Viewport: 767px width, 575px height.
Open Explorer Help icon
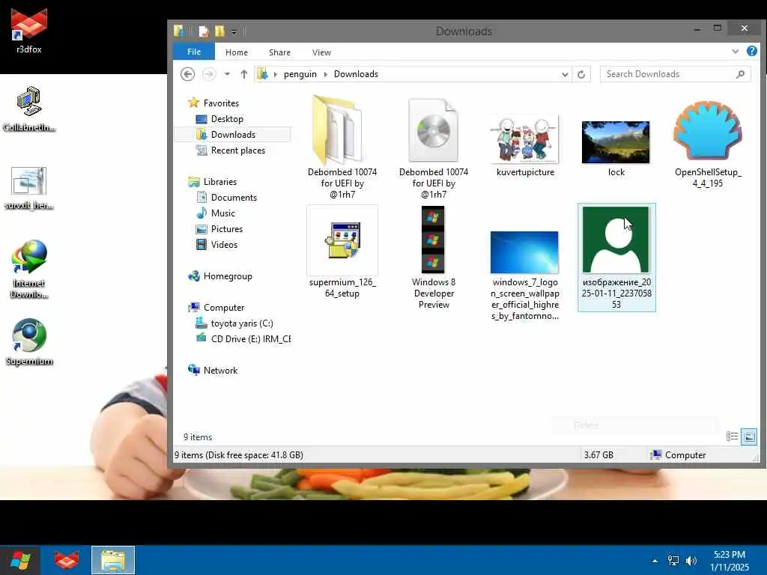752,51
